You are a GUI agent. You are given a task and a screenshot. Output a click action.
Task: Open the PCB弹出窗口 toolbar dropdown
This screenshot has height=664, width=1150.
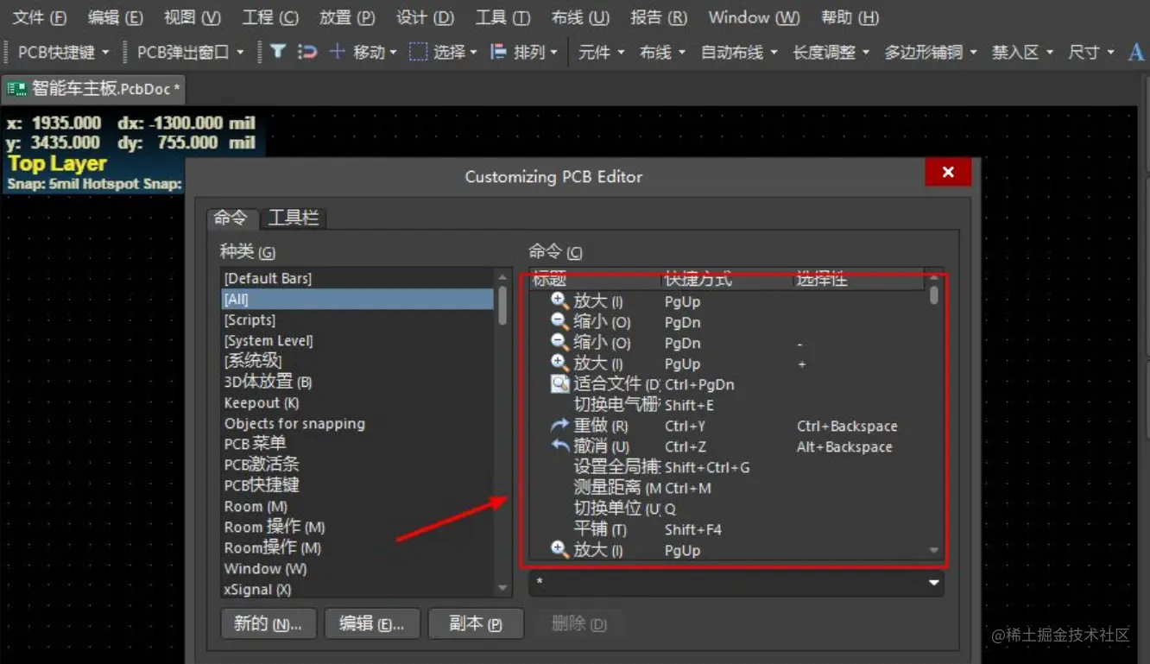pyautogui.click(x=239, y=53)
